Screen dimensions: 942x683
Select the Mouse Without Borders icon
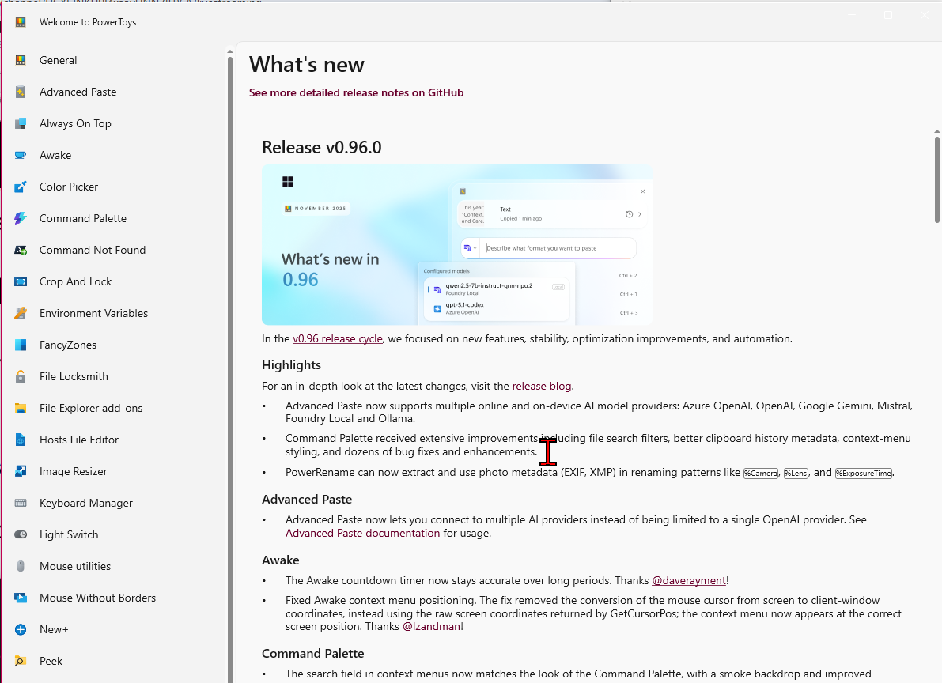point(21,598)
